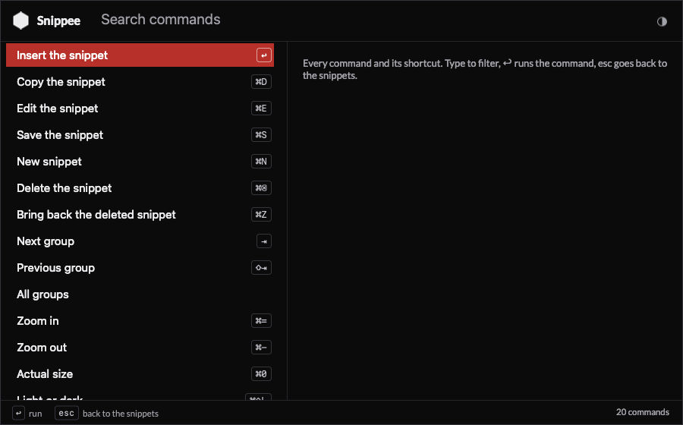Image resolution: width=683 pixels, height=425 pixels.
Task: Select the Zoom in command
Action: pos(140,320)
